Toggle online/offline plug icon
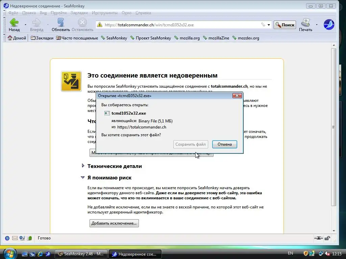Image resolution: width=346 pixels, height=259 pixels. (318, 238)
